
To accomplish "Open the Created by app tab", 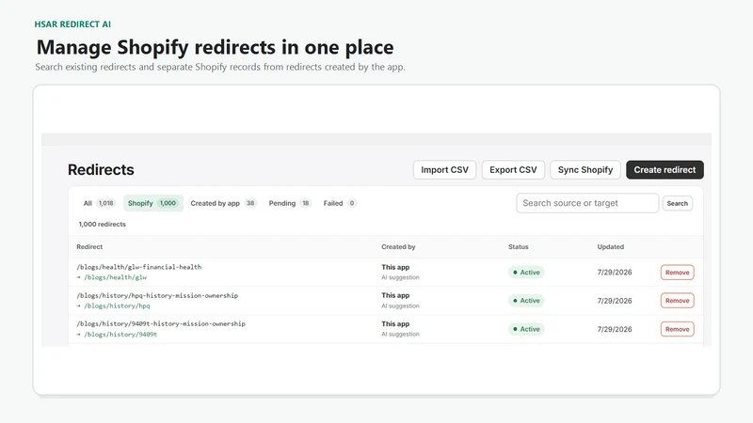I will click(x=223, y=203).
